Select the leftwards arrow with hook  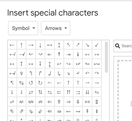(x=59, y=64)
